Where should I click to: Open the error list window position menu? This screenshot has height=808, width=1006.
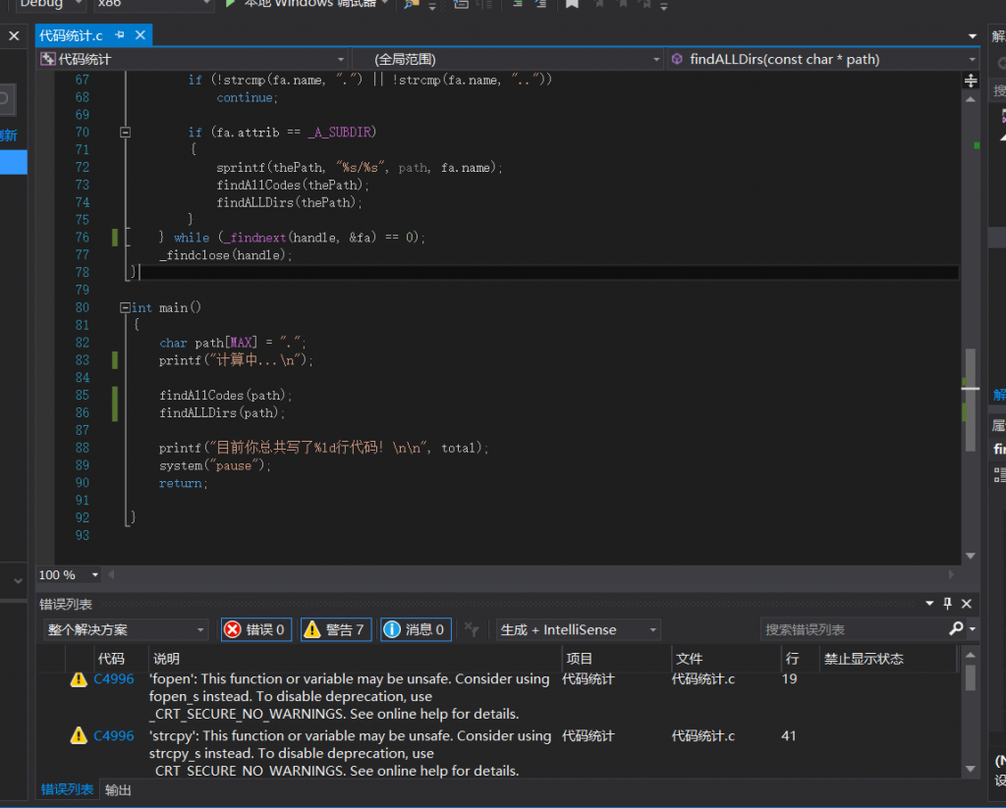pos(929,604)
